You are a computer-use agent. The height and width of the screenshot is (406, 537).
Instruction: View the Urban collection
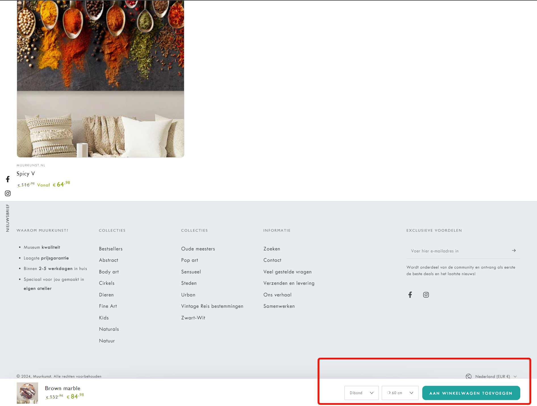click(188, 295)
